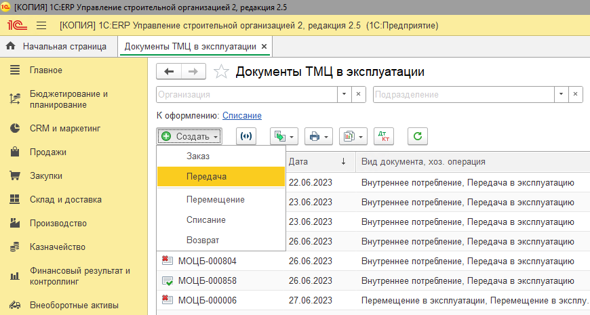Click the star to add to favorites
Viewport: 590px width, 315px height.
(x=221, y=72)
